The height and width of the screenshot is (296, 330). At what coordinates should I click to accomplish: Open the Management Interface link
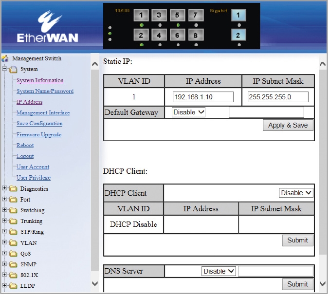pos(43,112)
